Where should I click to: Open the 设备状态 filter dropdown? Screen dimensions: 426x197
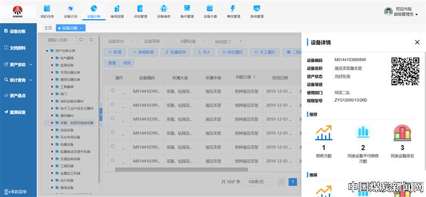[x=121, y=42]
